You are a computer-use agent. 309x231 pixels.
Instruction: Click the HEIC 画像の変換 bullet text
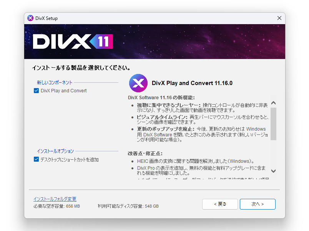(x=196, y=161)
